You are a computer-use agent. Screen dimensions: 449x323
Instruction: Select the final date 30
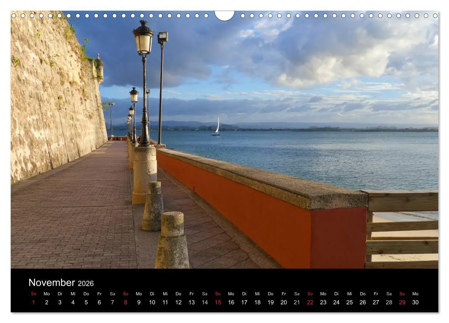click(x=416, y=302)
